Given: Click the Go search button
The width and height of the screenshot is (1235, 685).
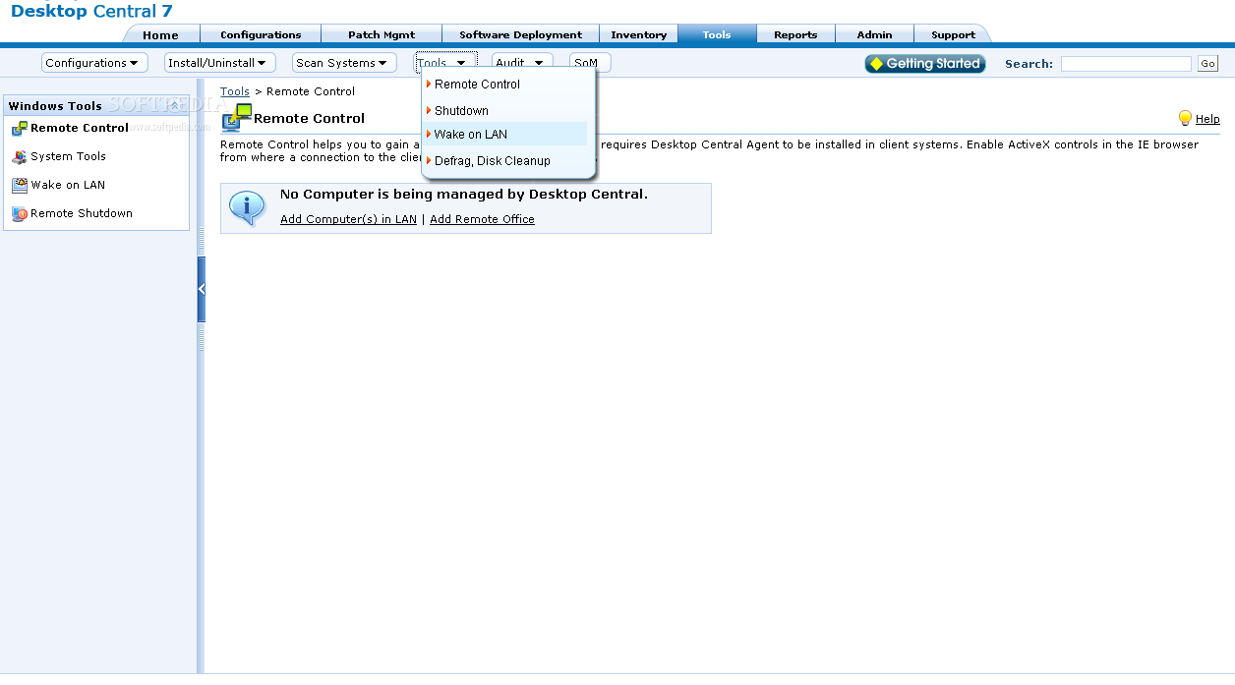Looking at the screenshot, I should [1207, 64].
